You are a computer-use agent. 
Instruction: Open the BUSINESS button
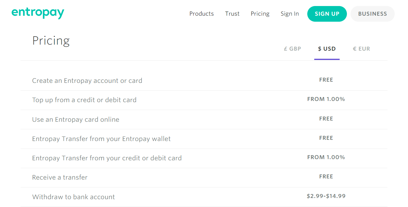tap(373, 14)
